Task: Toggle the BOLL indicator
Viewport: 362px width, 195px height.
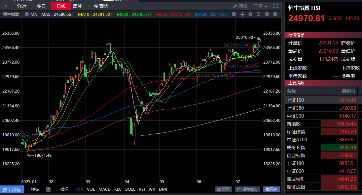Action: (130, 189)
